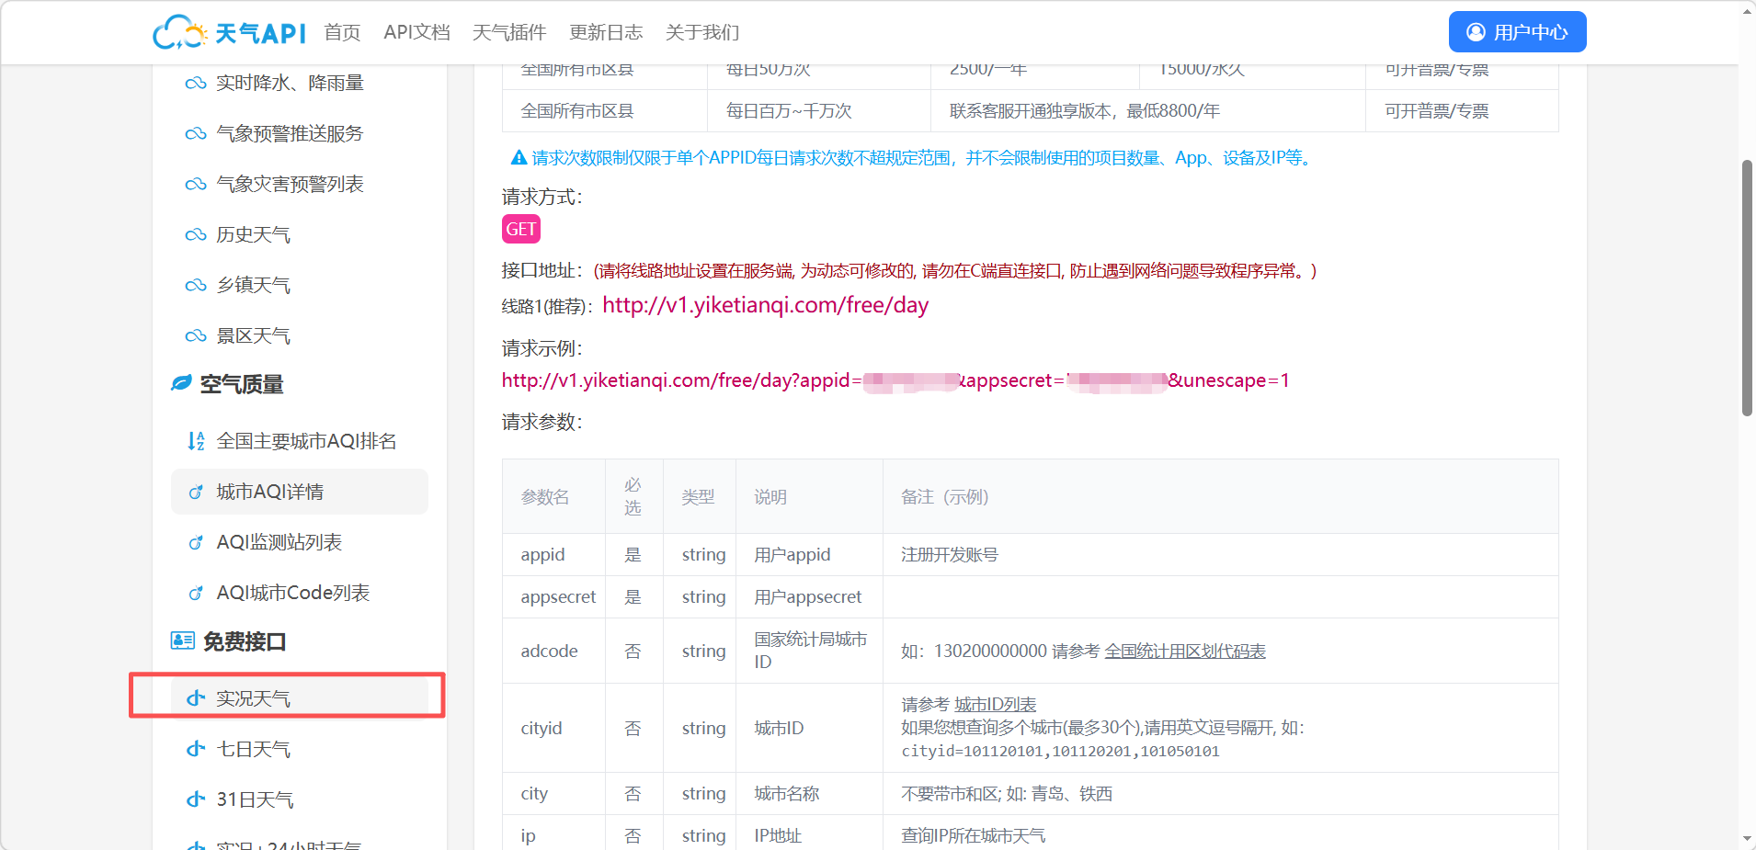This screenshot has height=850, width=1756.
Task: Click the icon beside 城市AQI详情
Action: 196,493
